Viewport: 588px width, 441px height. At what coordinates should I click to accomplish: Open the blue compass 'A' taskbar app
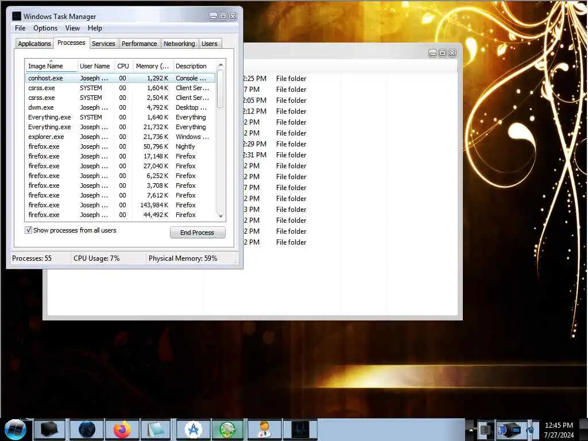pos(193,430)
